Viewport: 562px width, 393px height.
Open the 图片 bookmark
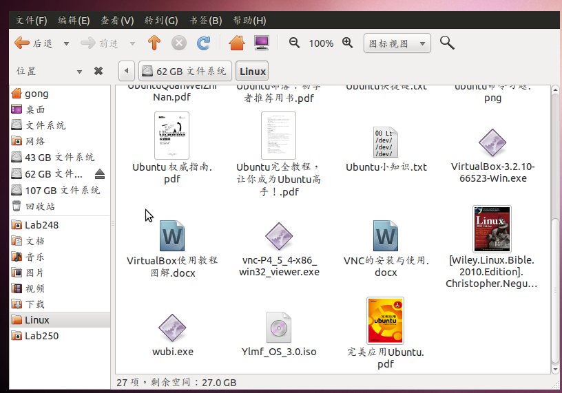60,273
